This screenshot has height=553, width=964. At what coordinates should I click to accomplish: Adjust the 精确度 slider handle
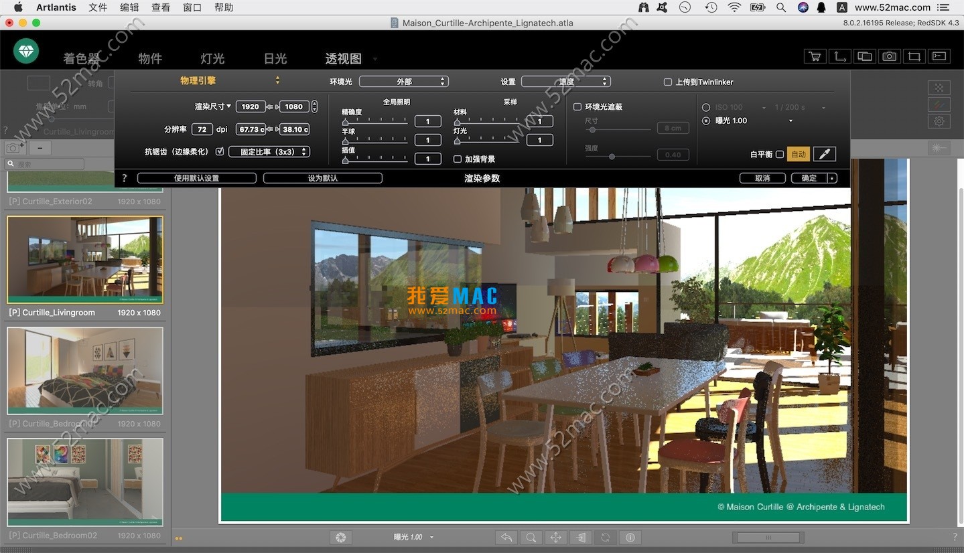pyautogui.click(x=345, y=122)
